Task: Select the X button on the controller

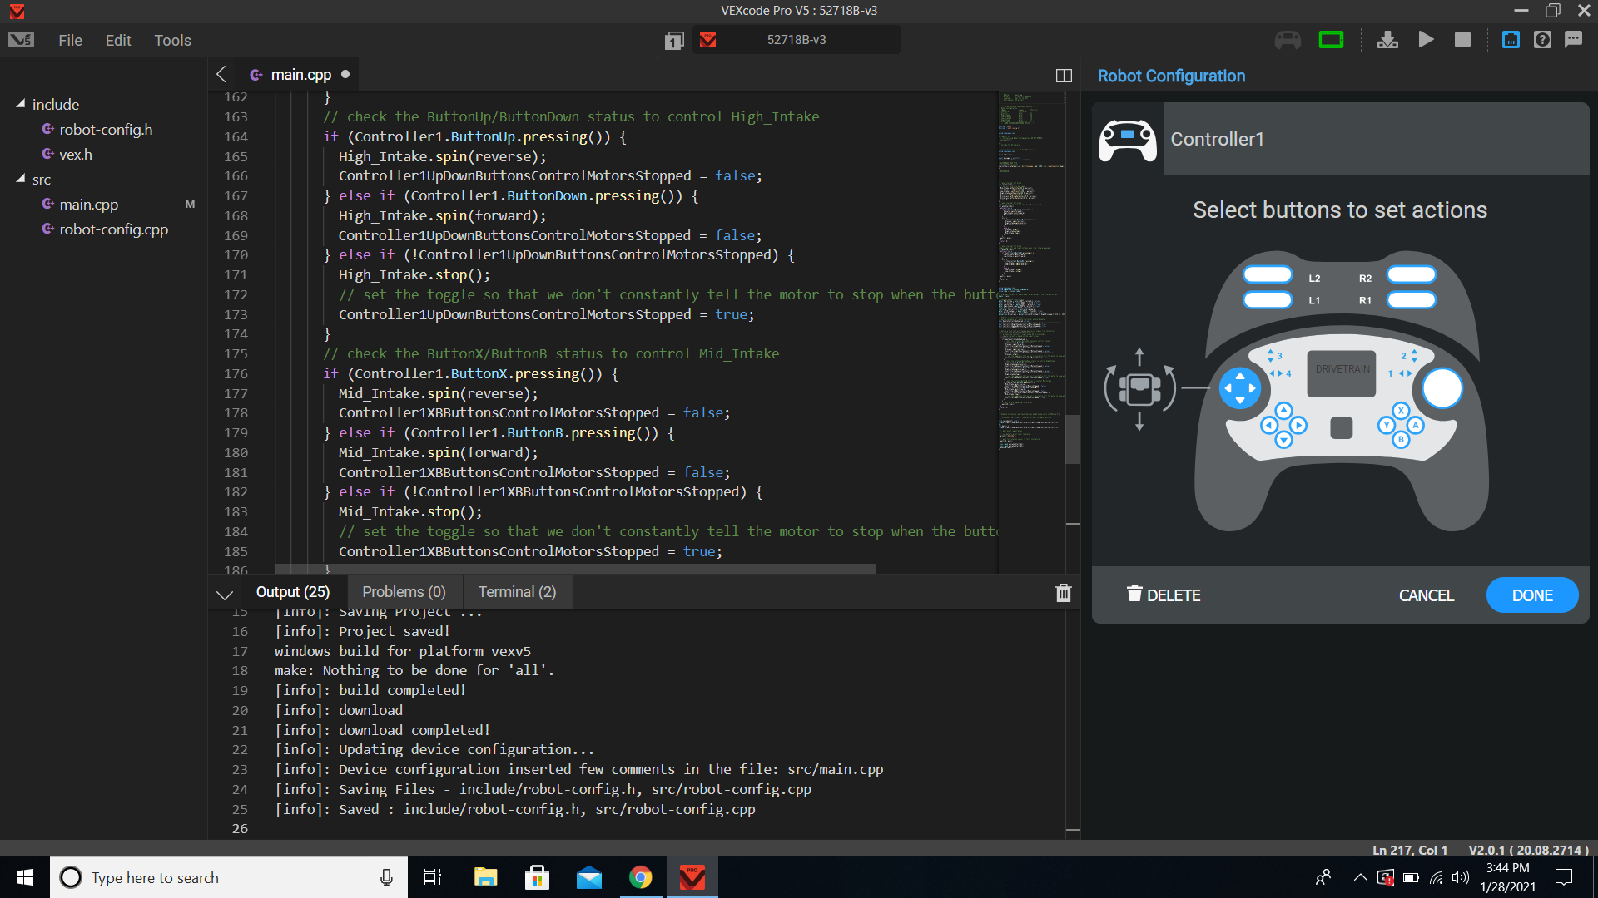Action: 1401,411
